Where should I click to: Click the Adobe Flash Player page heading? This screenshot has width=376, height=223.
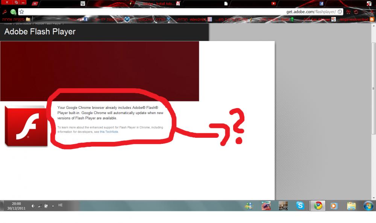tap(40, 32)
